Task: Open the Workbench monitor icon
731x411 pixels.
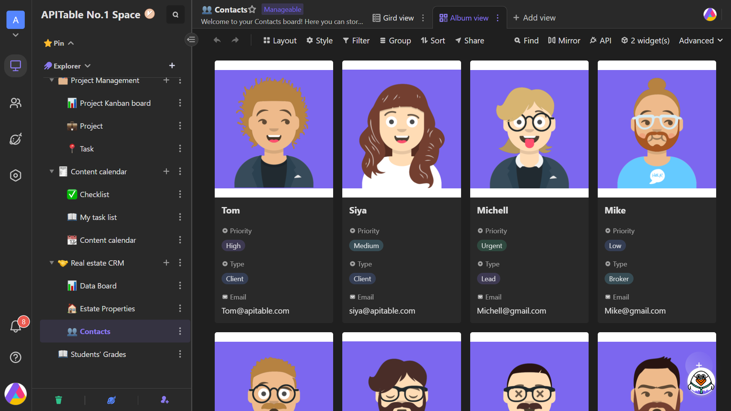Action: 16,66
